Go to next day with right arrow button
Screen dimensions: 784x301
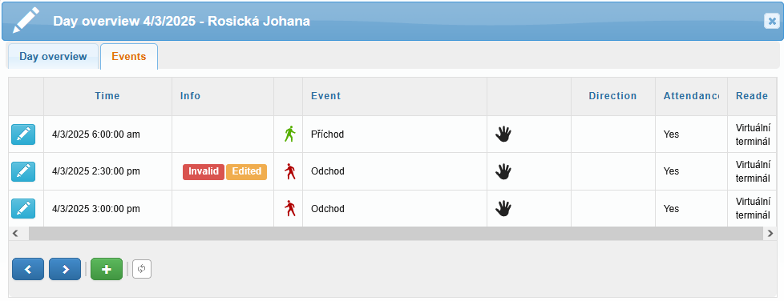pos(65,269)
